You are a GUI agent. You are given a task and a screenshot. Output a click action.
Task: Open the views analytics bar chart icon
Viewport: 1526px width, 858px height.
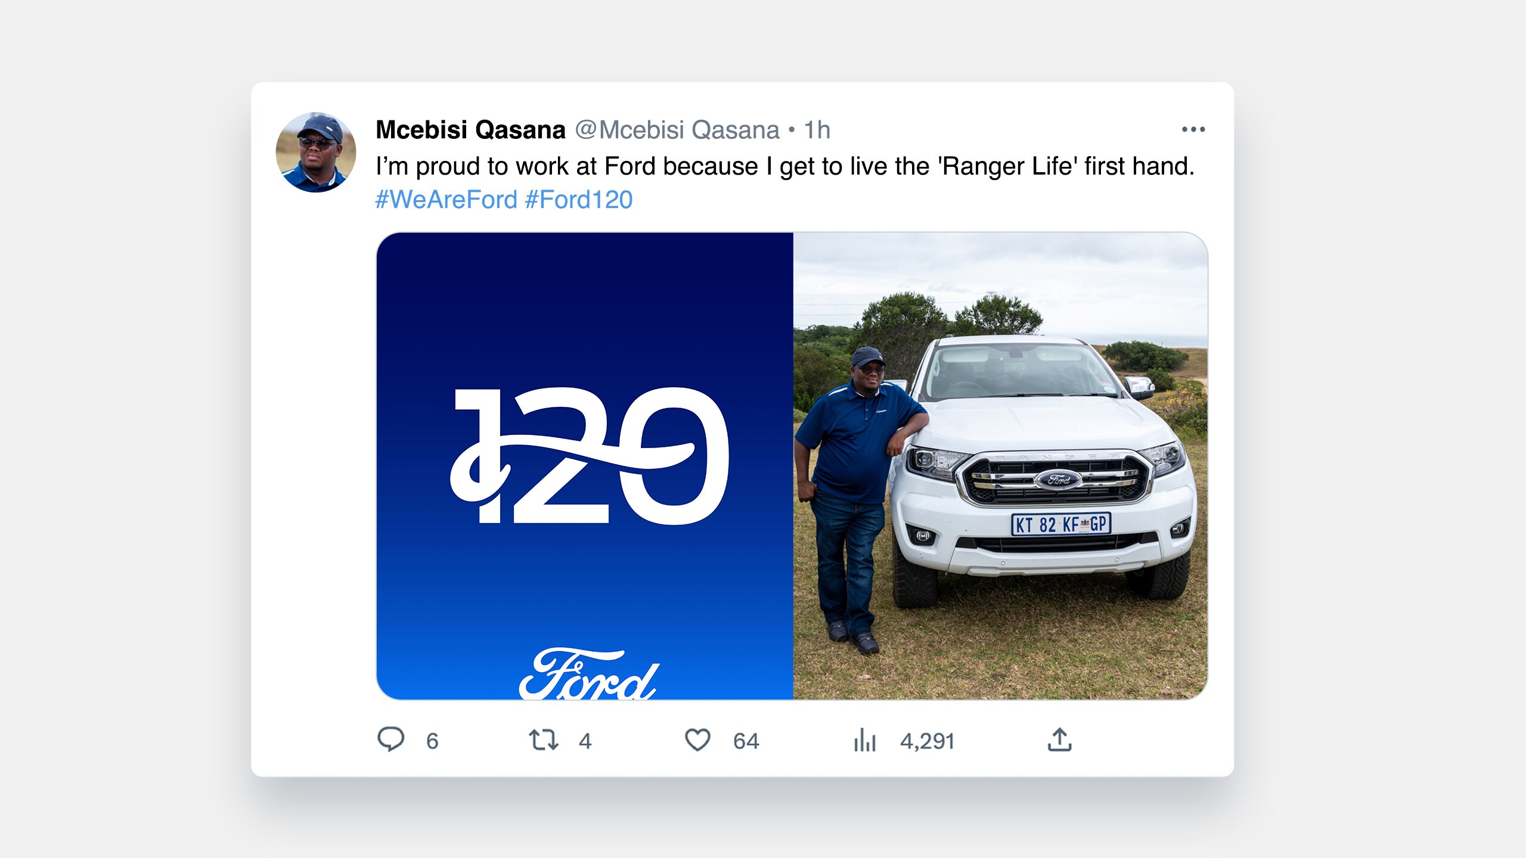(x=864, y=740)
